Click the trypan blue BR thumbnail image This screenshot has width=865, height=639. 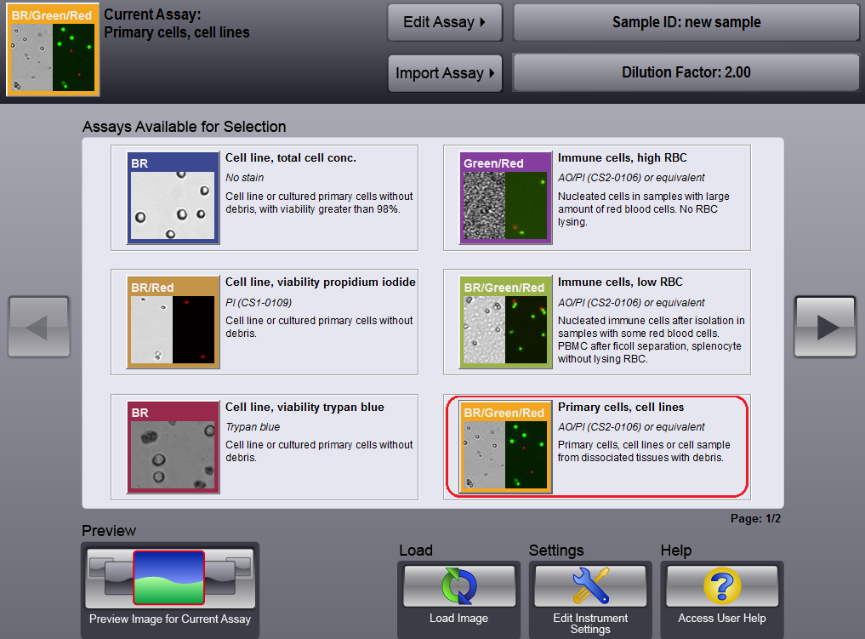(173, 448)
